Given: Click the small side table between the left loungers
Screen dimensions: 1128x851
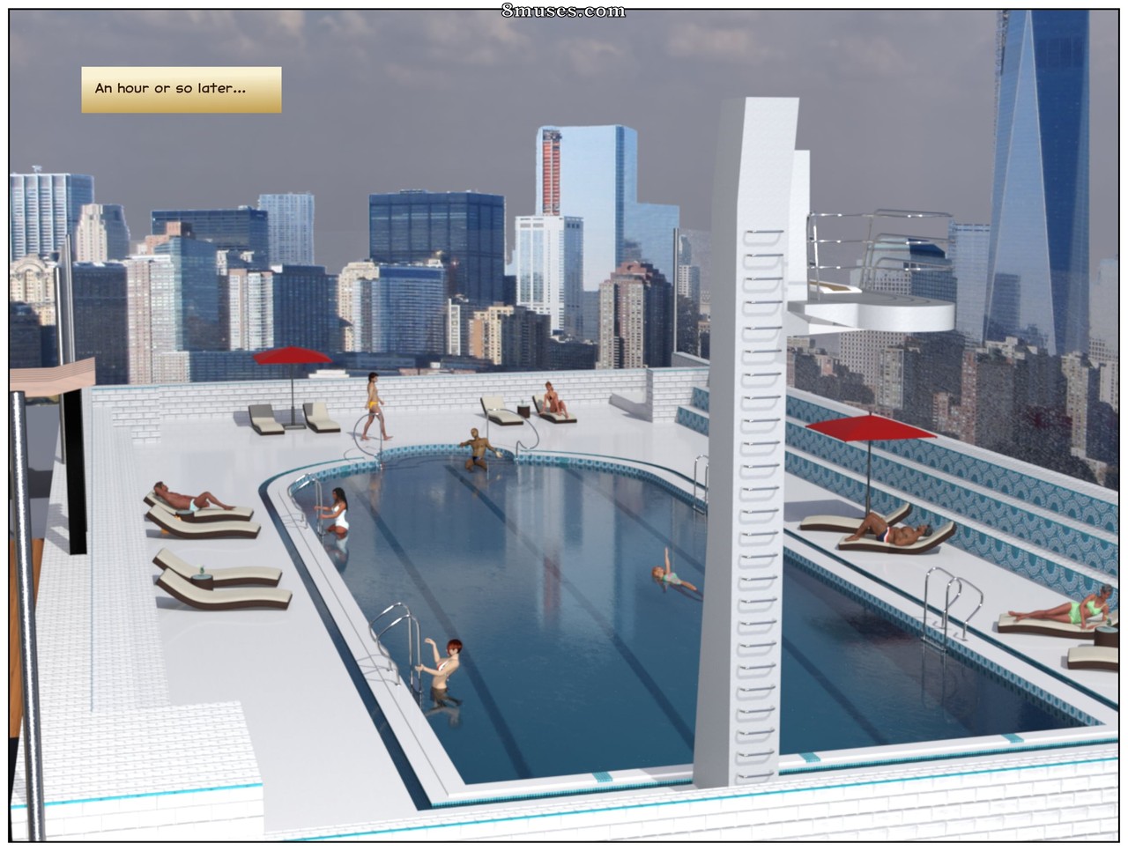Looking at the screenshot, I should [203, 578].
